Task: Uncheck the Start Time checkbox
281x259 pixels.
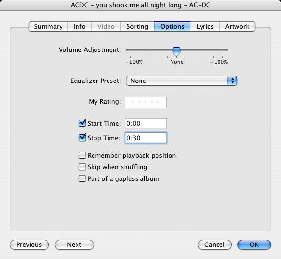Action: point(82,123)
